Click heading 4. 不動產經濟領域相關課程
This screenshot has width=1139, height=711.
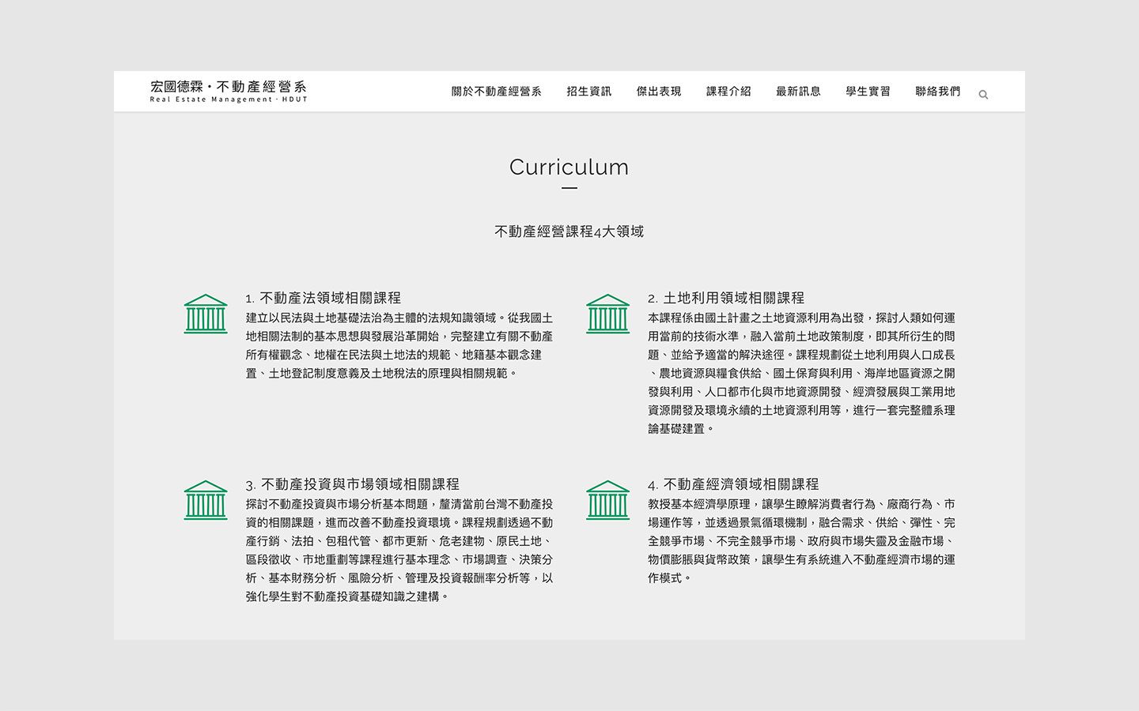coord(732,484)
